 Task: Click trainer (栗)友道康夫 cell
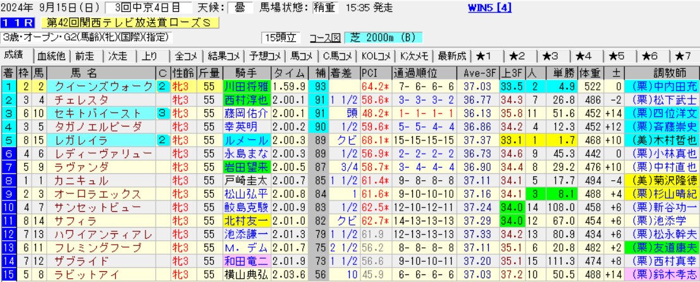pyautogui.click(x=661, y=247)
